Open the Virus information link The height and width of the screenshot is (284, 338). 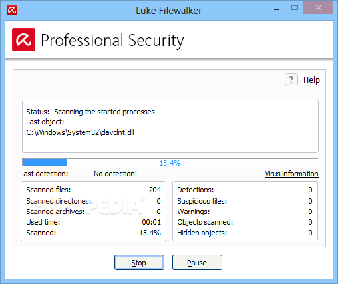click(x=291, y=174)
